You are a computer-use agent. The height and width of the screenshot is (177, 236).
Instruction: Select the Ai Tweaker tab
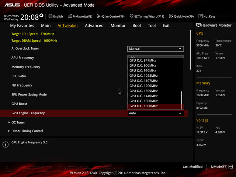68,25
